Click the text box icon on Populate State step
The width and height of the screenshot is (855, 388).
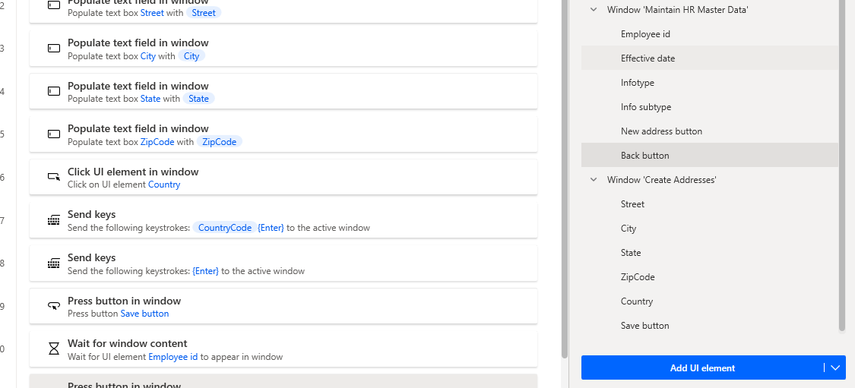[x=54, y=92]
